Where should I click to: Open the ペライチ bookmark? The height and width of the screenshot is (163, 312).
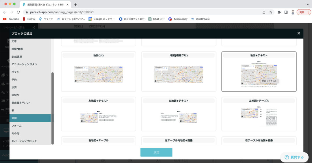(46, 19)
